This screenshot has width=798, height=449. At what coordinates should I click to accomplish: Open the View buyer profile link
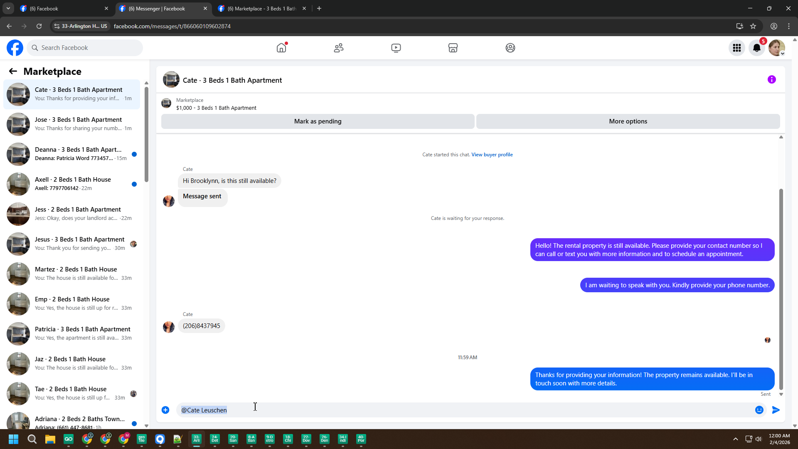point(492,155)
